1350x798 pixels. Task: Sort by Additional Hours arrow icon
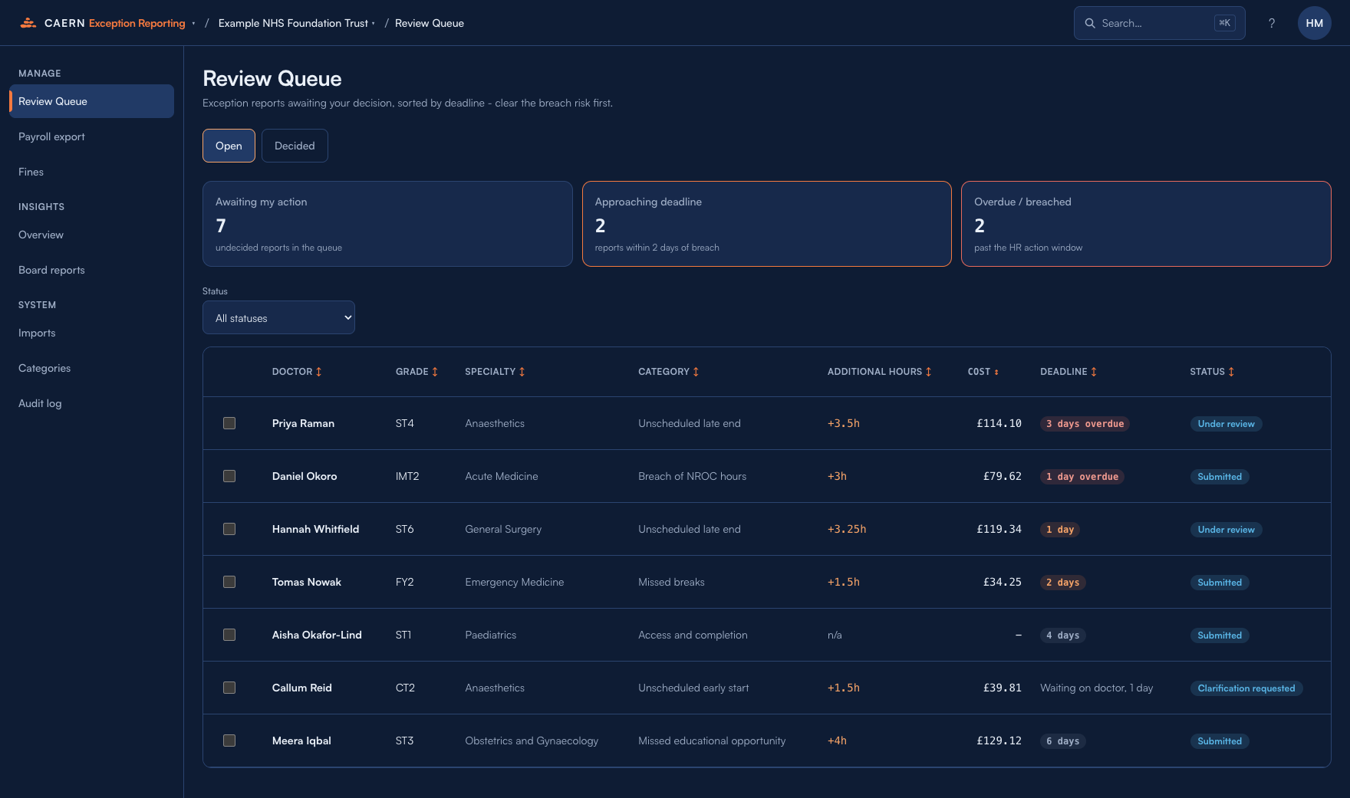coord(928,372)
